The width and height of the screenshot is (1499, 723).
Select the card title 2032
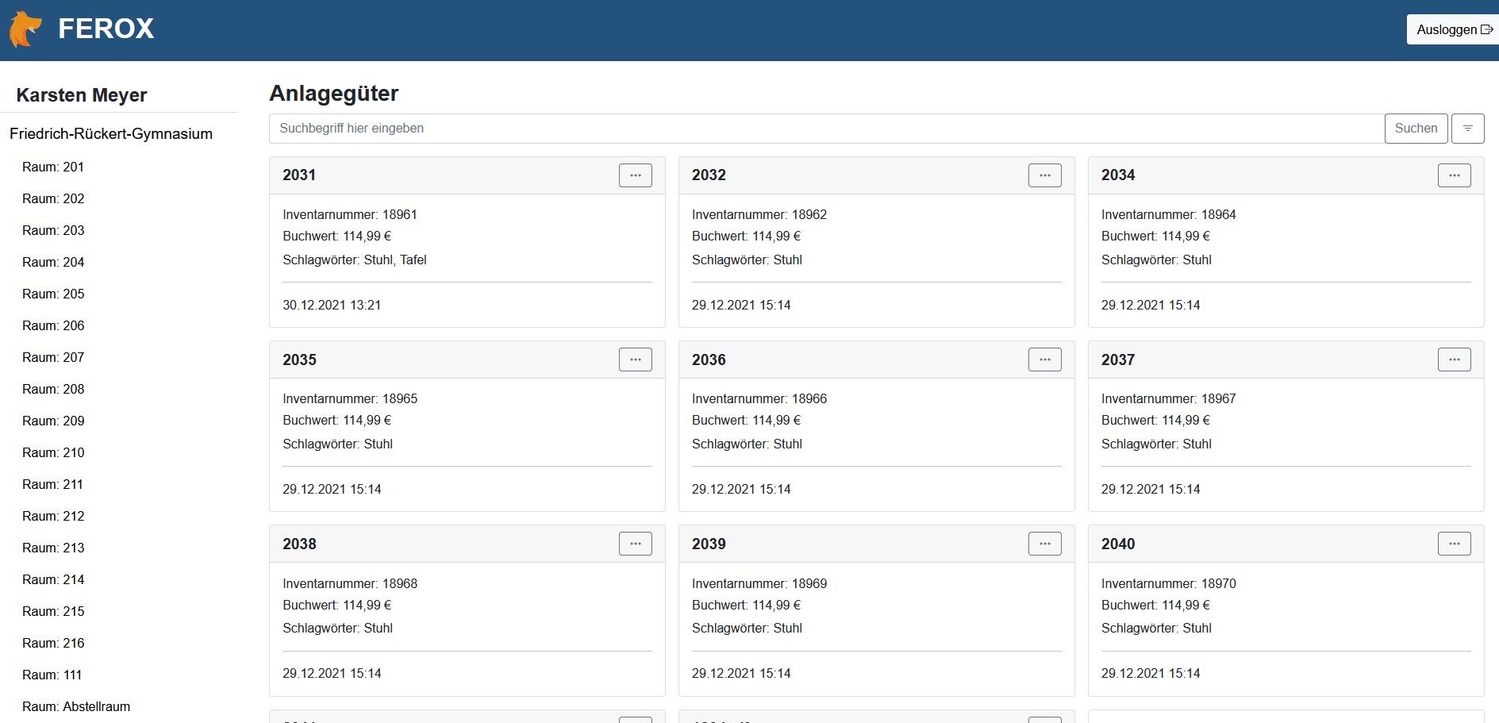[709, 175]
